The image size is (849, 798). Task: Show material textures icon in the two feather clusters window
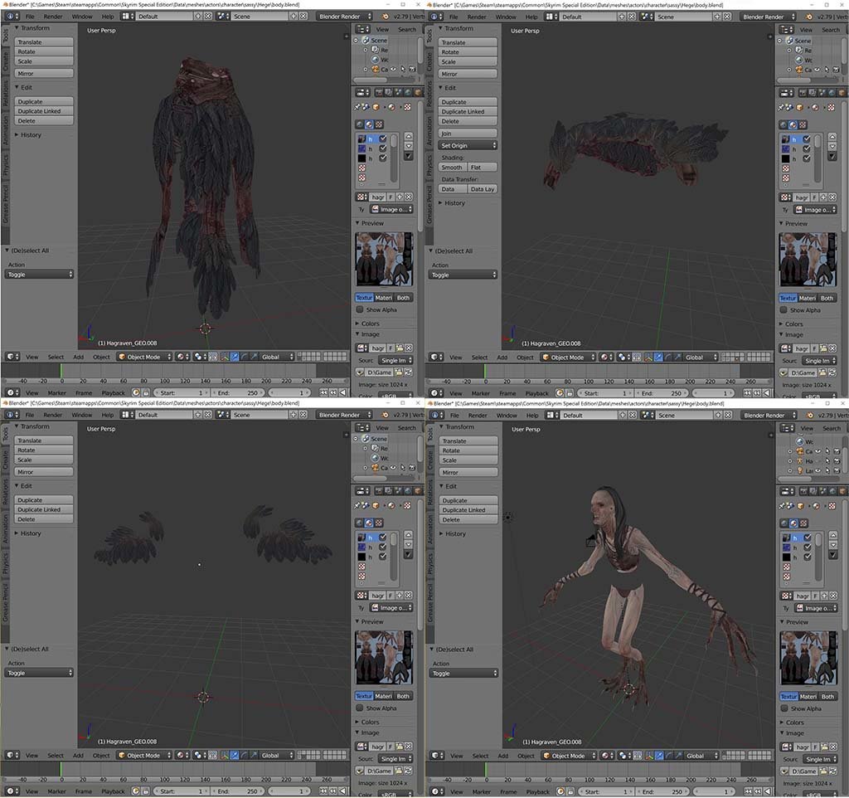[x=369, y=523]
